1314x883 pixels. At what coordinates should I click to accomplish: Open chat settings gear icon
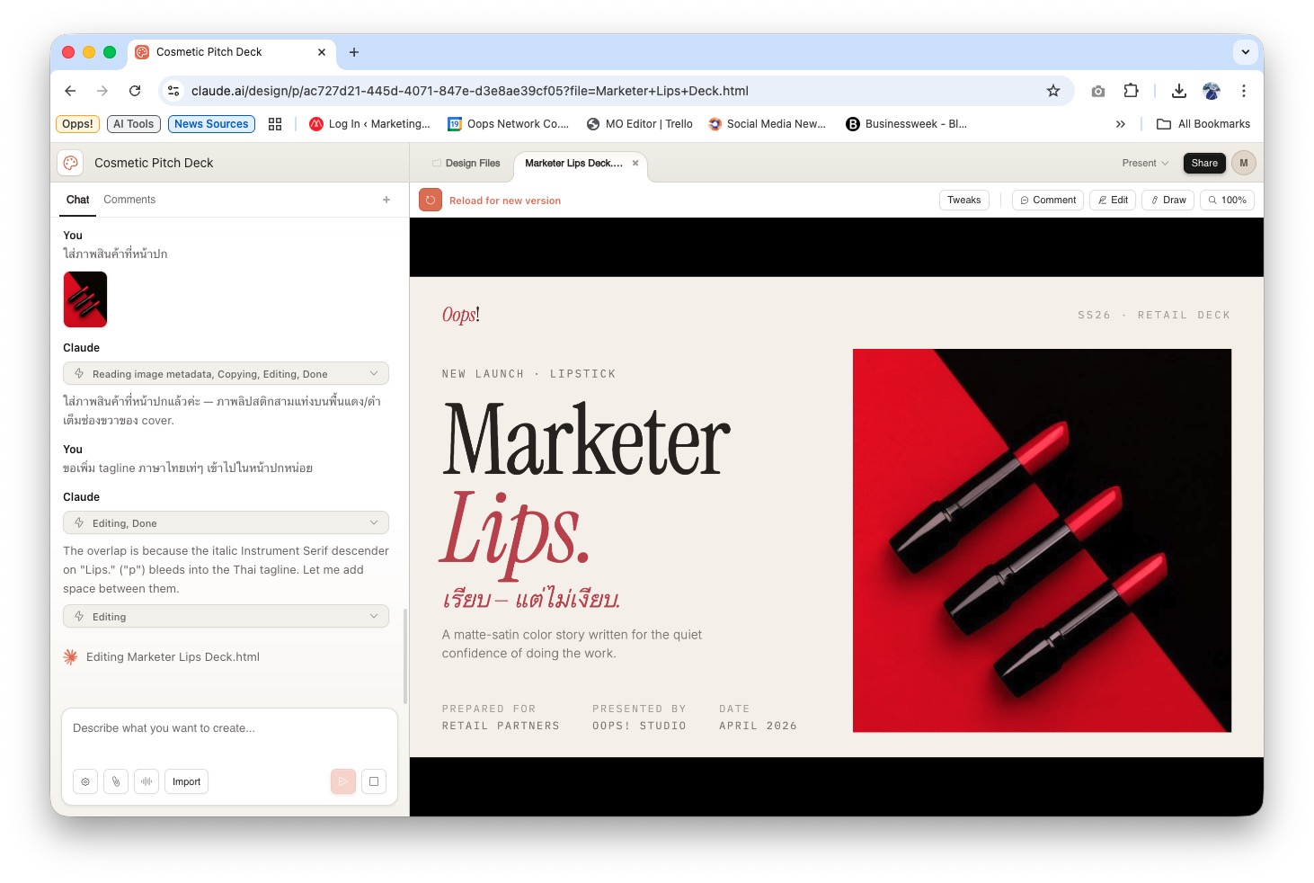[x=85, y=781]
